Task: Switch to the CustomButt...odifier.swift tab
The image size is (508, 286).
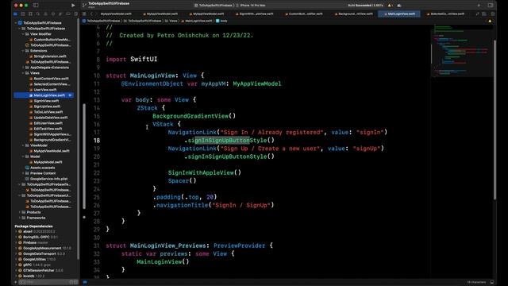Action: click(x=304, y=14)
